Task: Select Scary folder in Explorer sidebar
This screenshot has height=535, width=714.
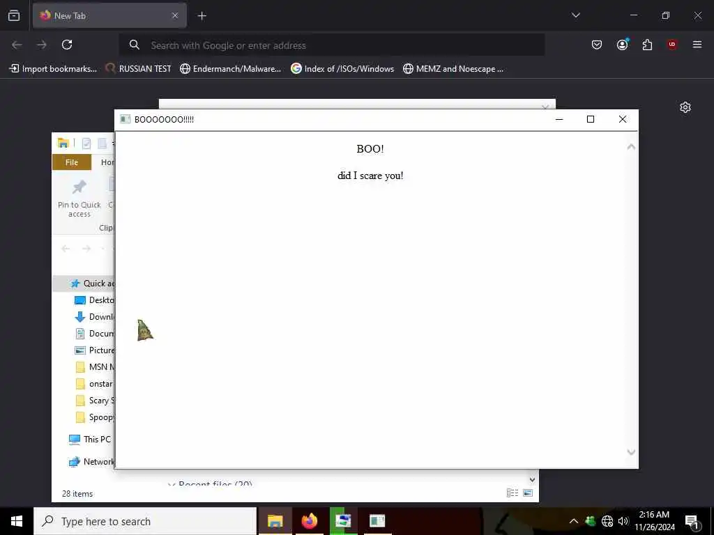Action: (x=95, y=401)
